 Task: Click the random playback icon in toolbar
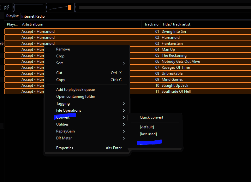point(7,8)
